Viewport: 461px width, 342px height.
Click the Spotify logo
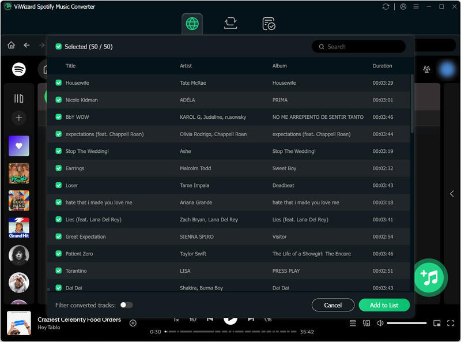pyautogui.click(x=19, y=69)
